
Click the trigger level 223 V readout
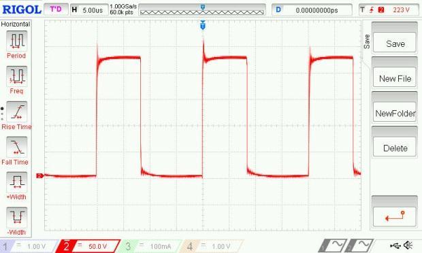401,10
